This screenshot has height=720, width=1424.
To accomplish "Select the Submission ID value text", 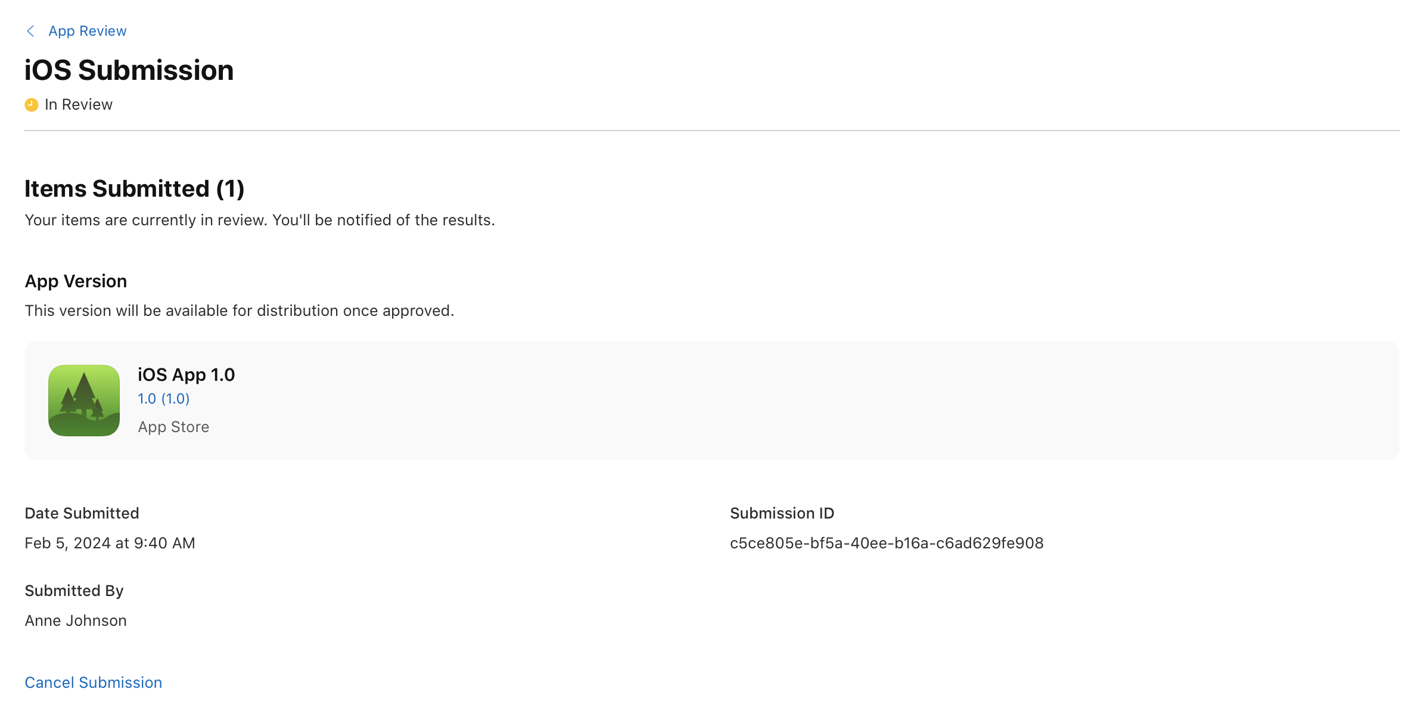I will coord(887,542).
